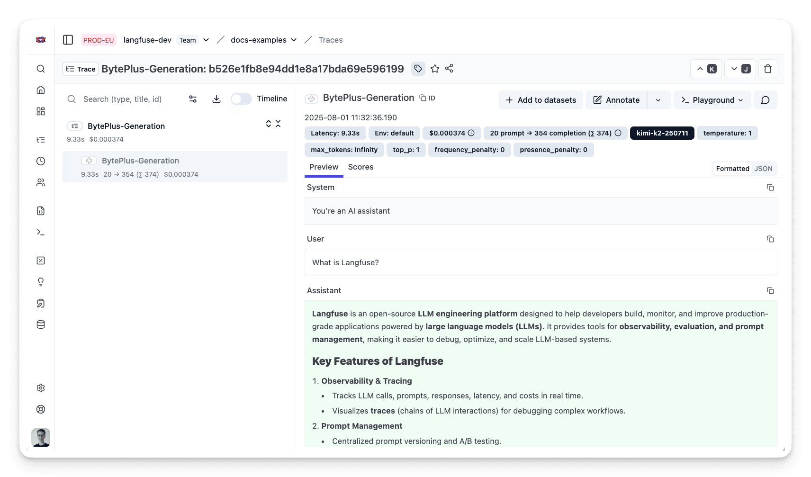Screen dimensions: 811x477
Task: Open the comments speech bubble icon
Action: coord(765,100)
